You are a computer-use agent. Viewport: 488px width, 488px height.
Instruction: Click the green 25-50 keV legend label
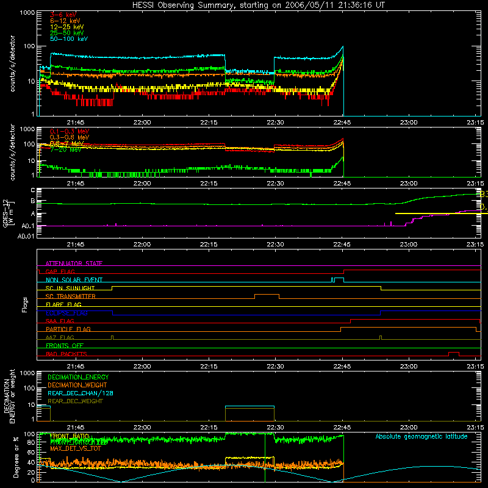pyautogui.click(x=67, y=33)
